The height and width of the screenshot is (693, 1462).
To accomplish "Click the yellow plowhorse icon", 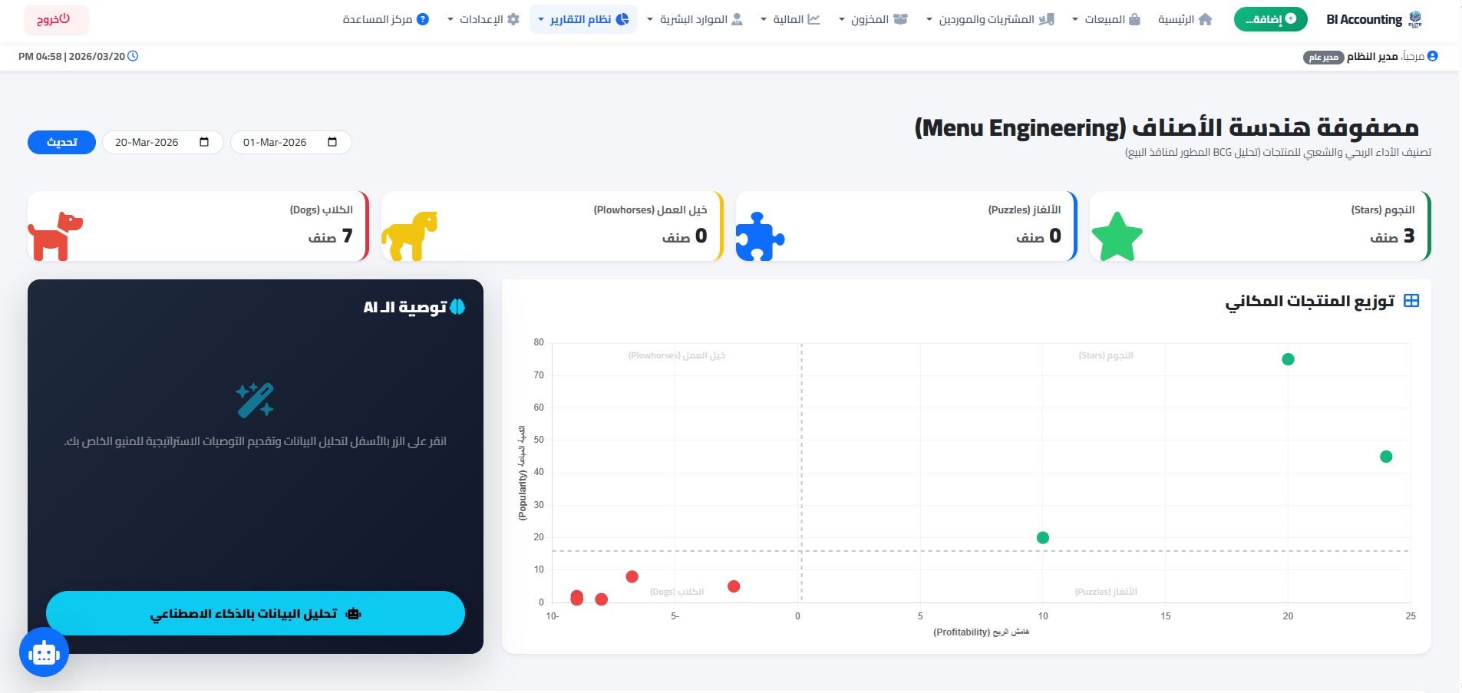I will pos(409,236).
